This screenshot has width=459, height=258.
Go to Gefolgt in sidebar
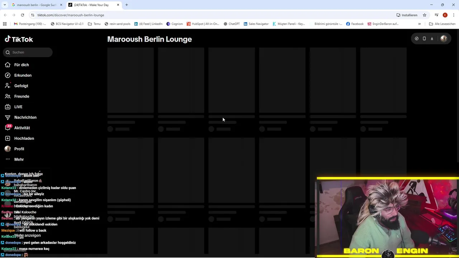21,86
